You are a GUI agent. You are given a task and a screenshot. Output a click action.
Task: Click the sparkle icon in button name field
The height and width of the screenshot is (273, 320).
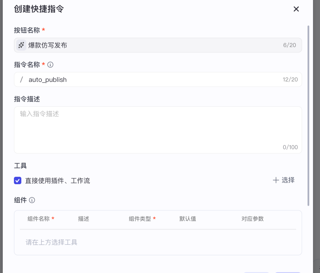21,45
